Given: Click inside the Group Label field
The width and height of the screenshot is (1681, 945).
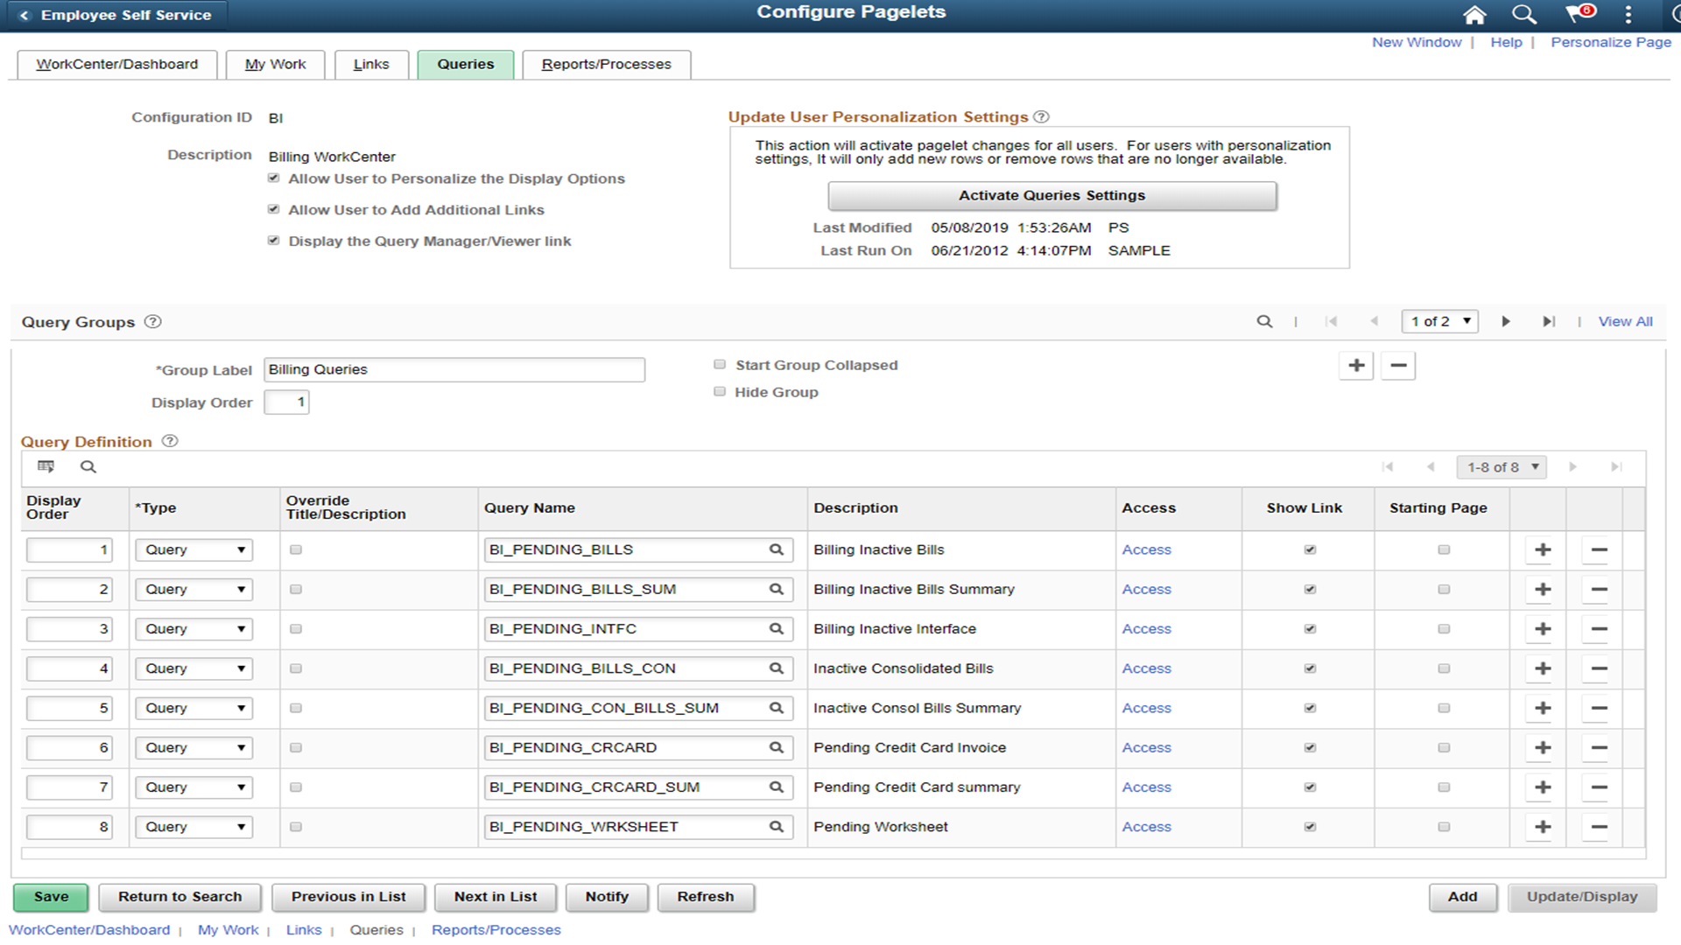Looking at the screenshot, I should pyautogui.click(x=454, y=369).
